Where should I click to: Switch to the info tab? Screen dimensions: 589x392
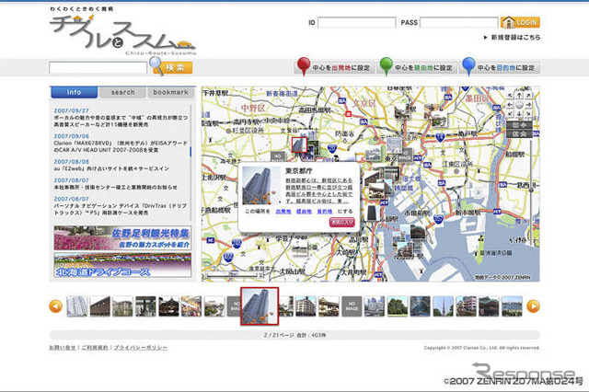tap(74, 92)
